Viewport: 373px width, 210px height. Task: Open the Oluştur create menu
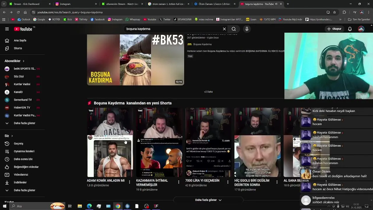pos(334,29)
